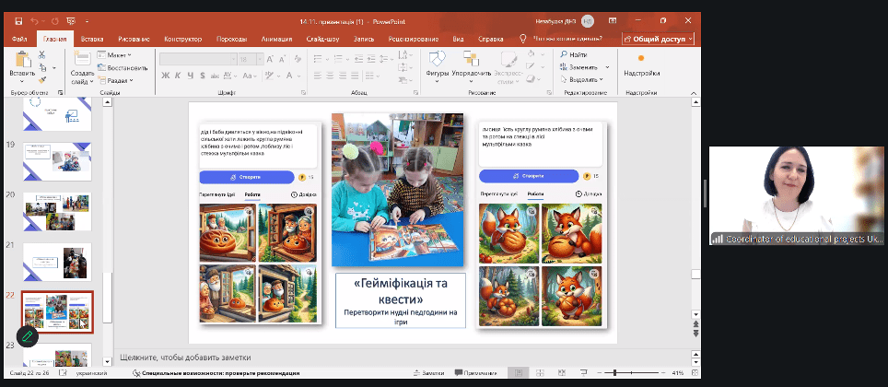This screenshot has height=387, width=888.
Task: Switch to the Анимация tab
Action: coord(276,39)
